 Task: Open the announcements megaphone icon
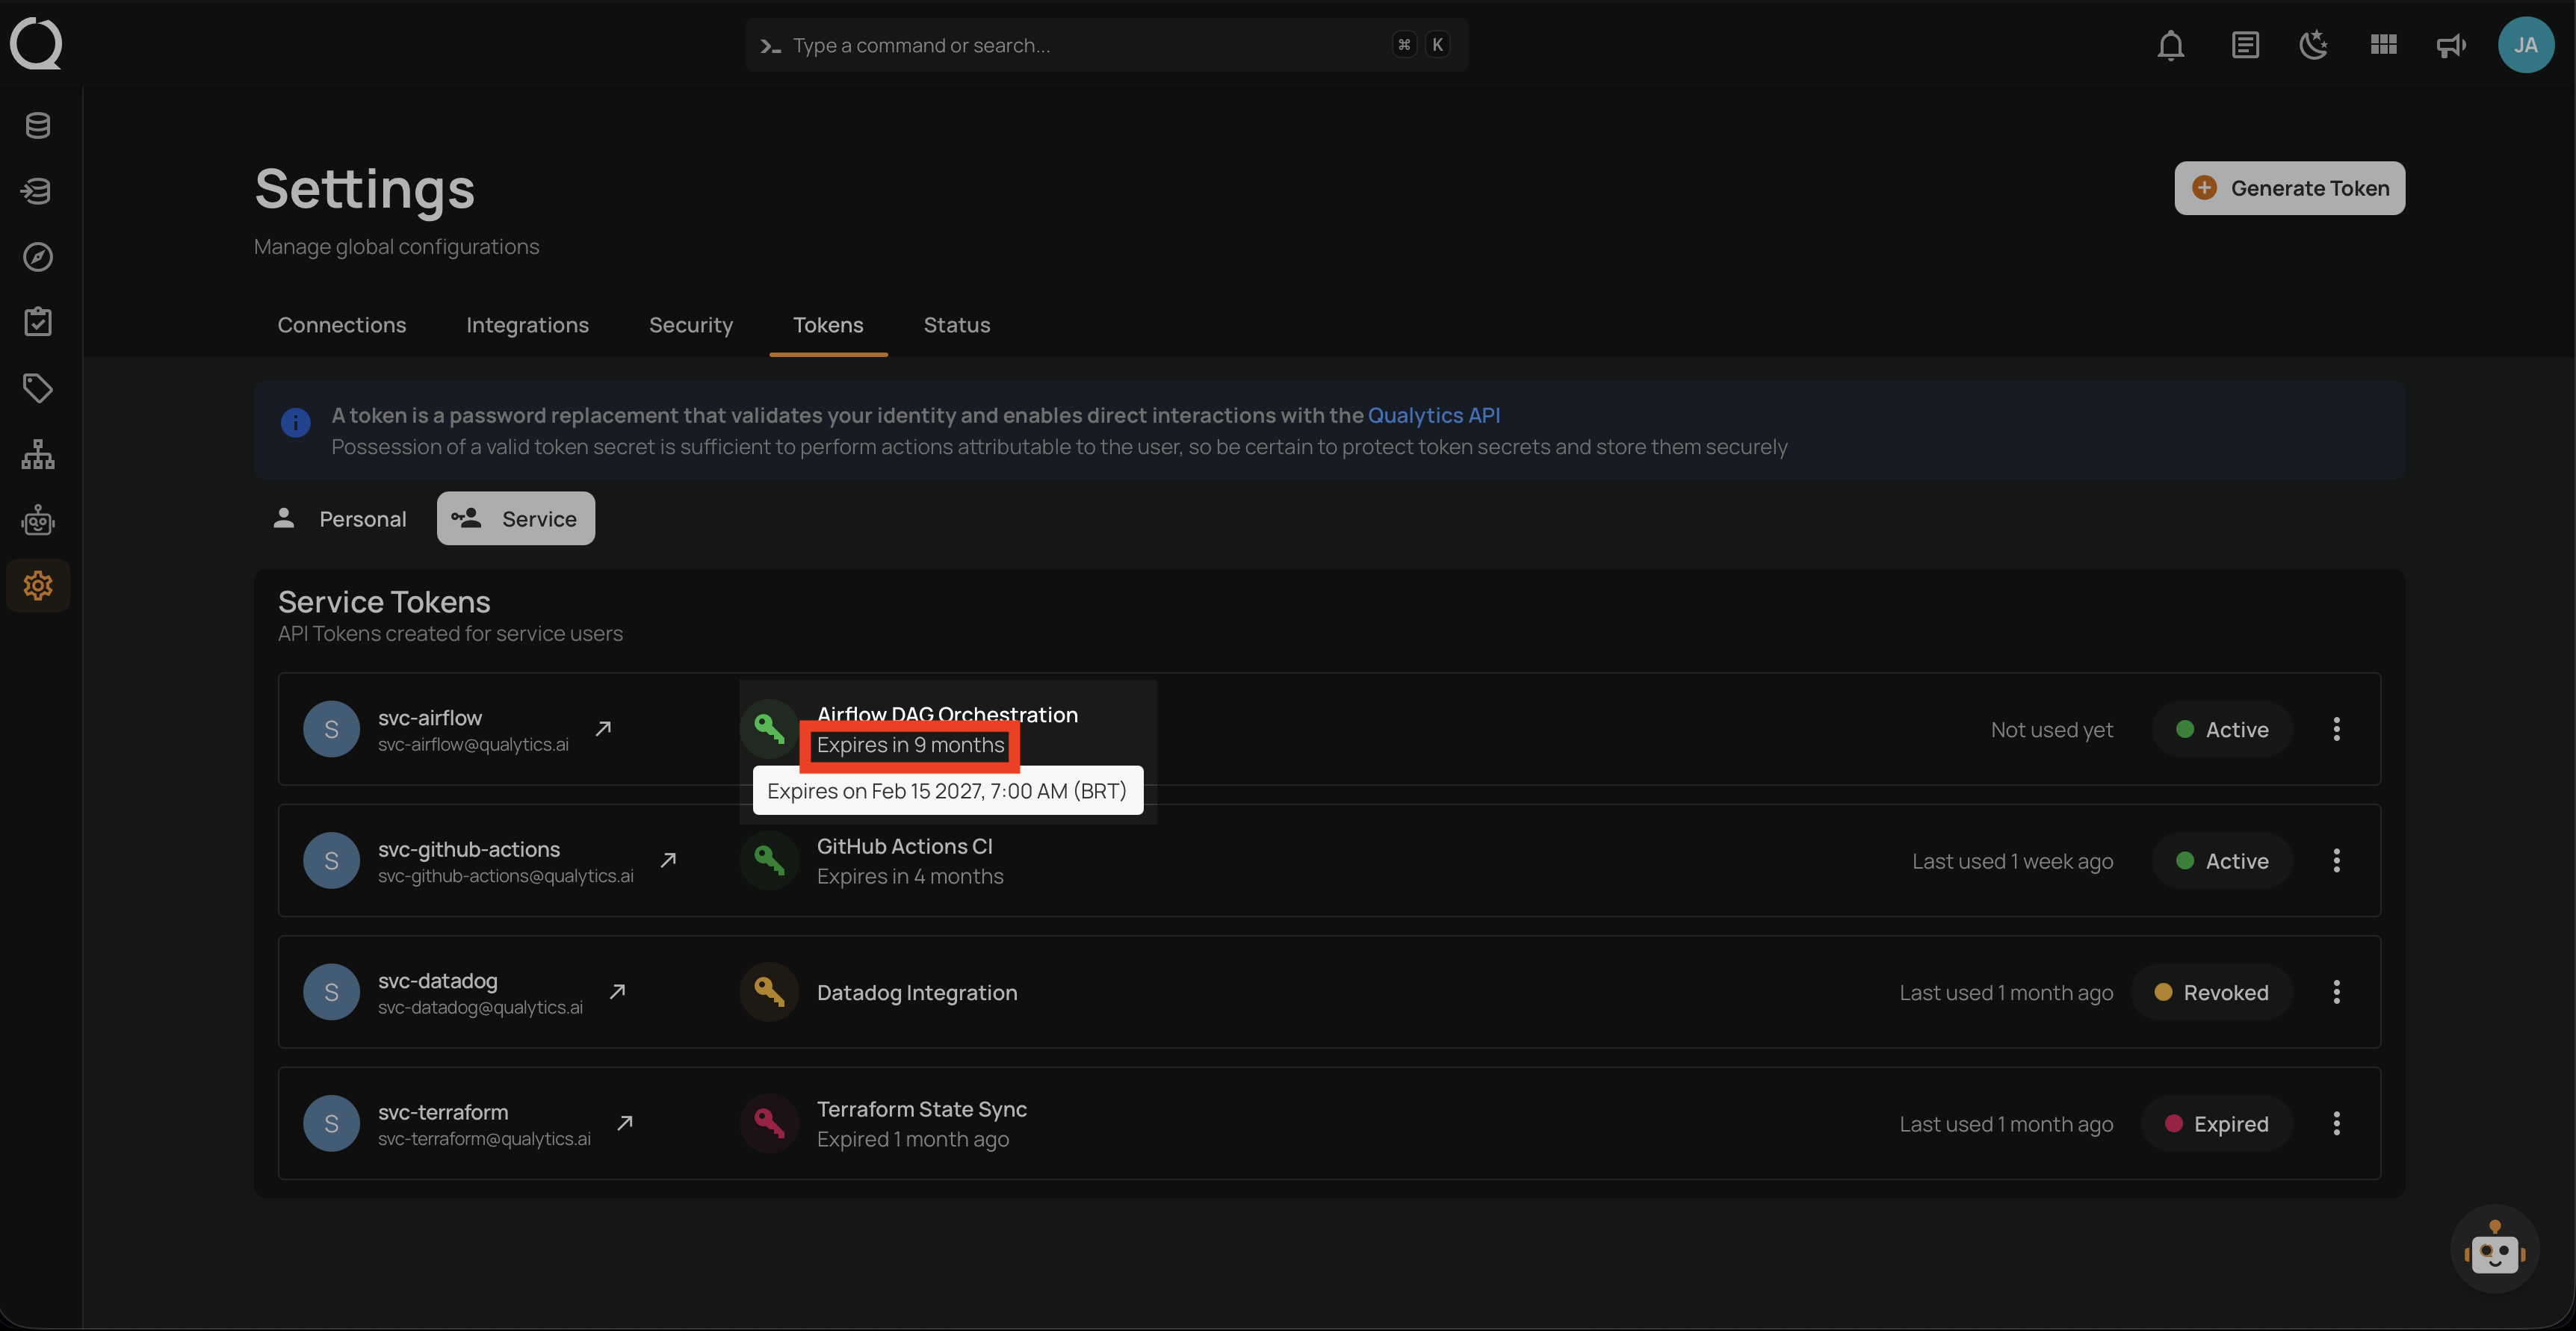(x=2451, y=45)
